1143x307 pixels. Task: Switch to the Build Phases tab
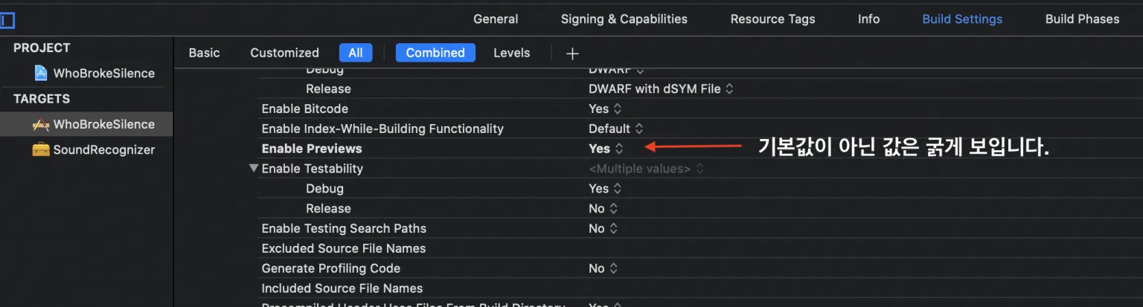(1082, 19)
